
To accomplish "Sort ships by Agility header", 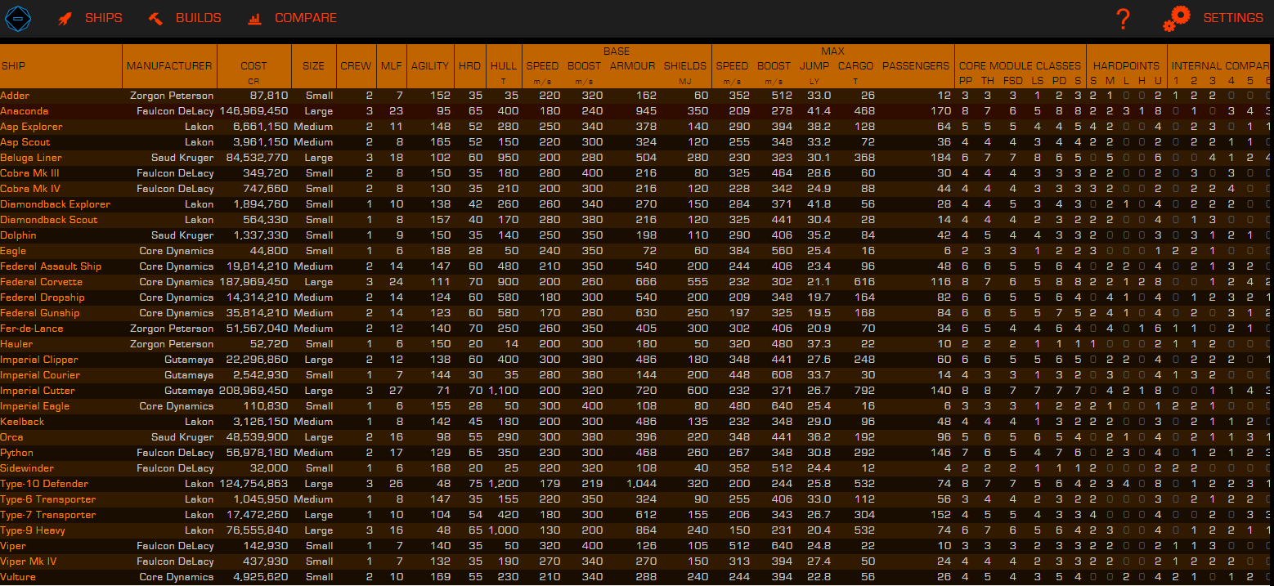I will tap(429, 66).
